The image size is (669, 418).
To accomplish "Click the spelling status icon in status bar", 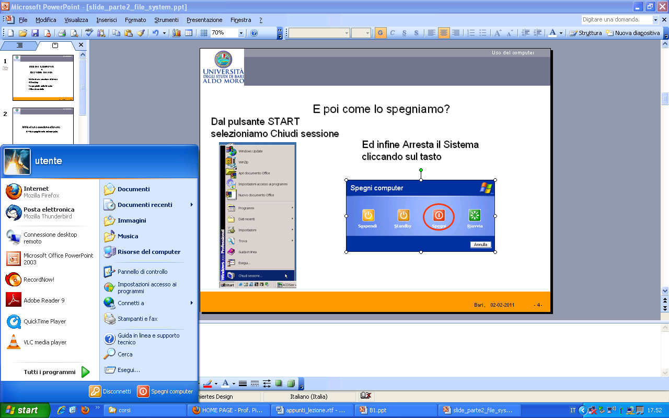I will (366, 396).
